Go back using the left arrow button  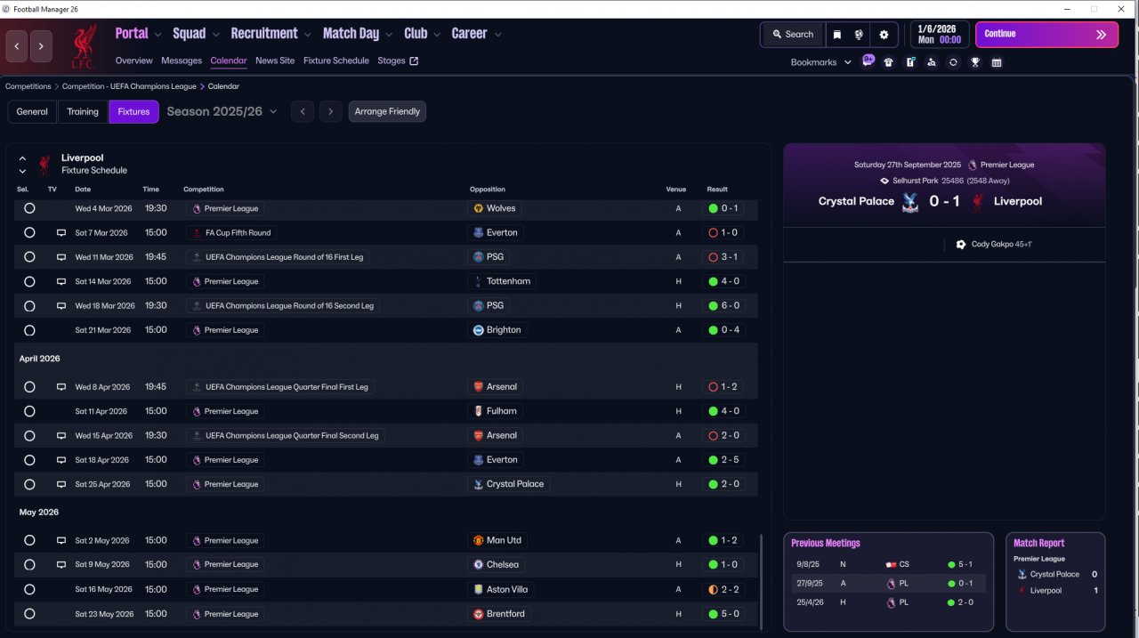17,46
